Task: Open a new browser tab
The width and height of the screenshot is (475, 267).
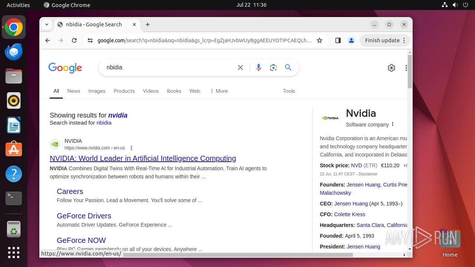Action: [x=148, y=24]
